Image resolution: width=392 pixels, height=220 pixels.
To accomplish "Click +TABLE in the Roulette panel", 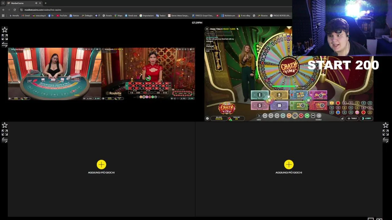I will (x=183, y=98).
